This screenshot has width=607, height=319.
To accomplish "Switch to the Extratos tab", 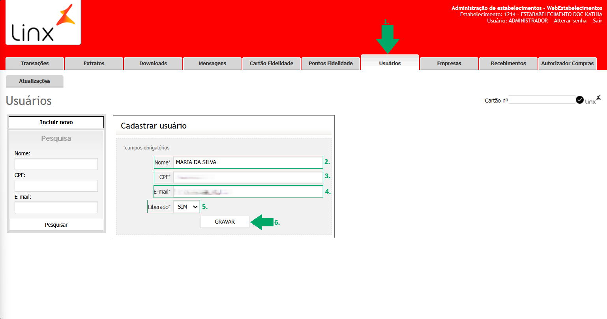I will click(94, 63).
